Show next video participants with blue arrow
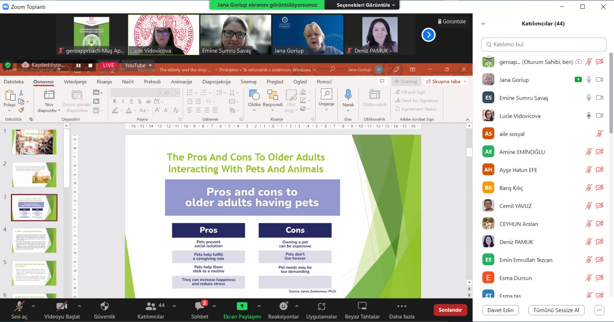 428,35
